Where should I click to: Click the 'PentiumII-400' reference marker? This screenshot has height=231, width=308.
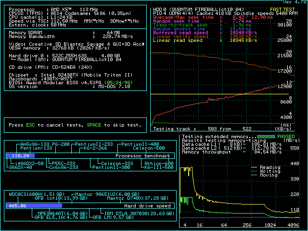click(140, 144)
